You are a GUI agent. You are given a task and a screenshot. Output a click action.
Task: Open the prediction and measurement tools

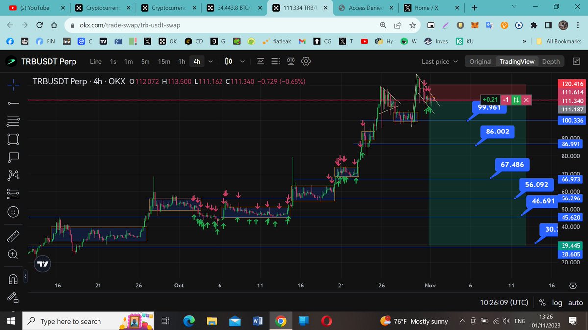point(13,193)
